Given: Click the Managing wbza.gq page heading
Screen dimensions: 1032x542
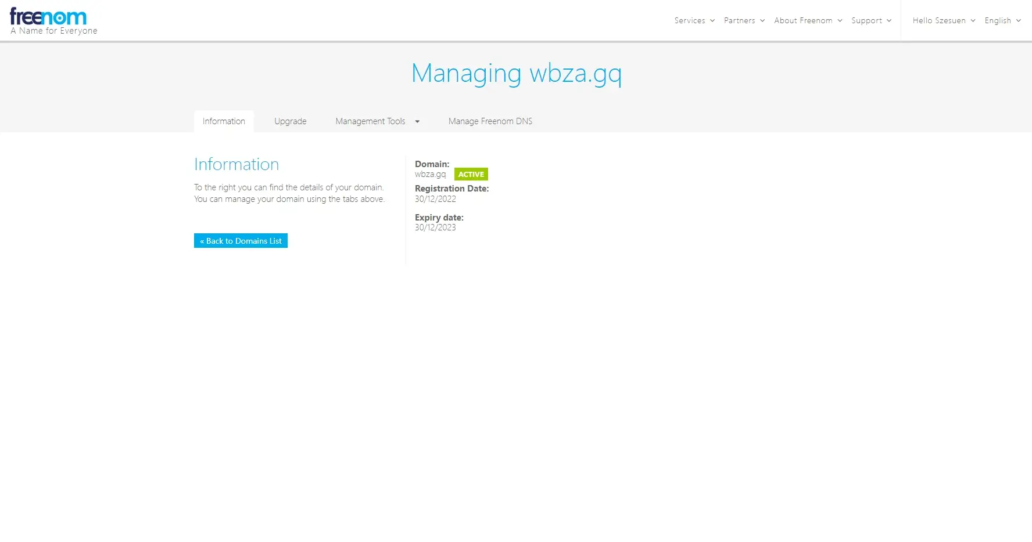Looking at the screenshot, I should click(x=516, y=74).
